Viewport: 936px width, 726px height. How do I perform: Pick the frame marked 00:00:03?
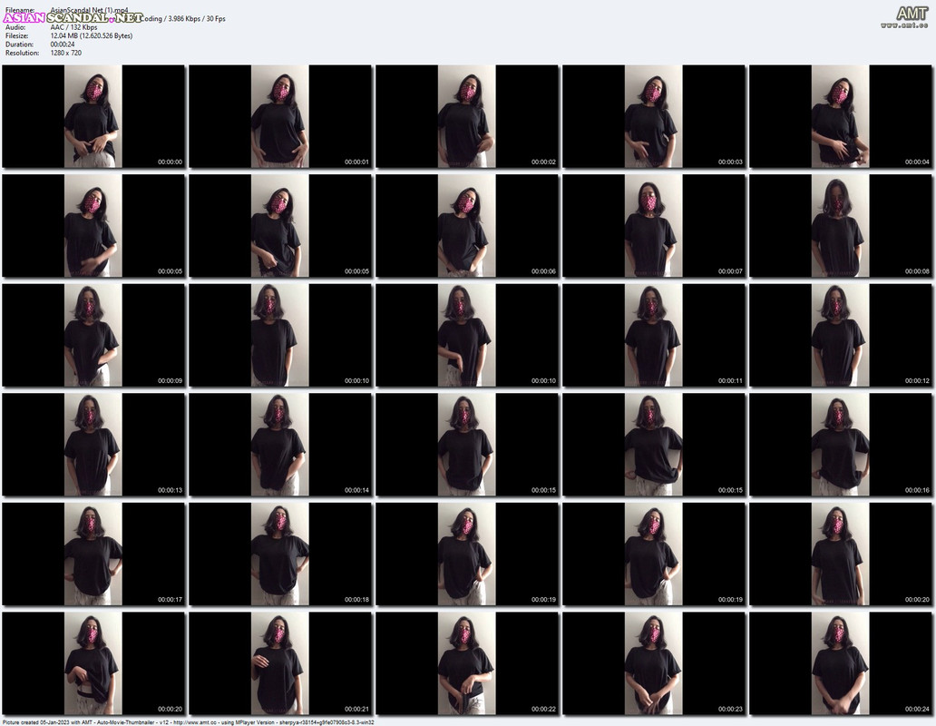pyautogui.click(x=654, y=116)
